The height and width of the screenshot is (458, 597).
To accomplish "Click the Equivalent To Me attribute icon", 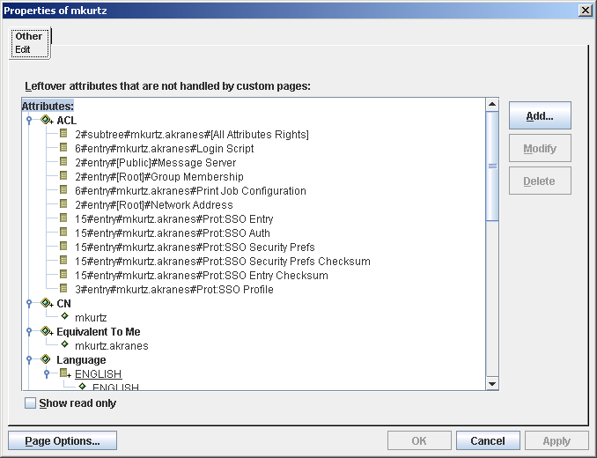I will click(46, 331).
